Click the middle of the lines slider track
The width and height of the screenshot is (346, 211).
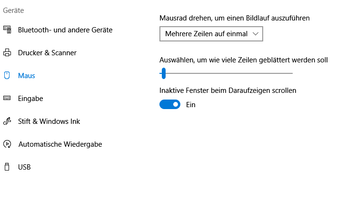click(226, 73)
